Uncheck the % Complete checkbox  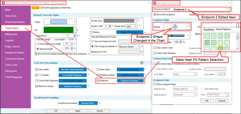pos(36,75)
